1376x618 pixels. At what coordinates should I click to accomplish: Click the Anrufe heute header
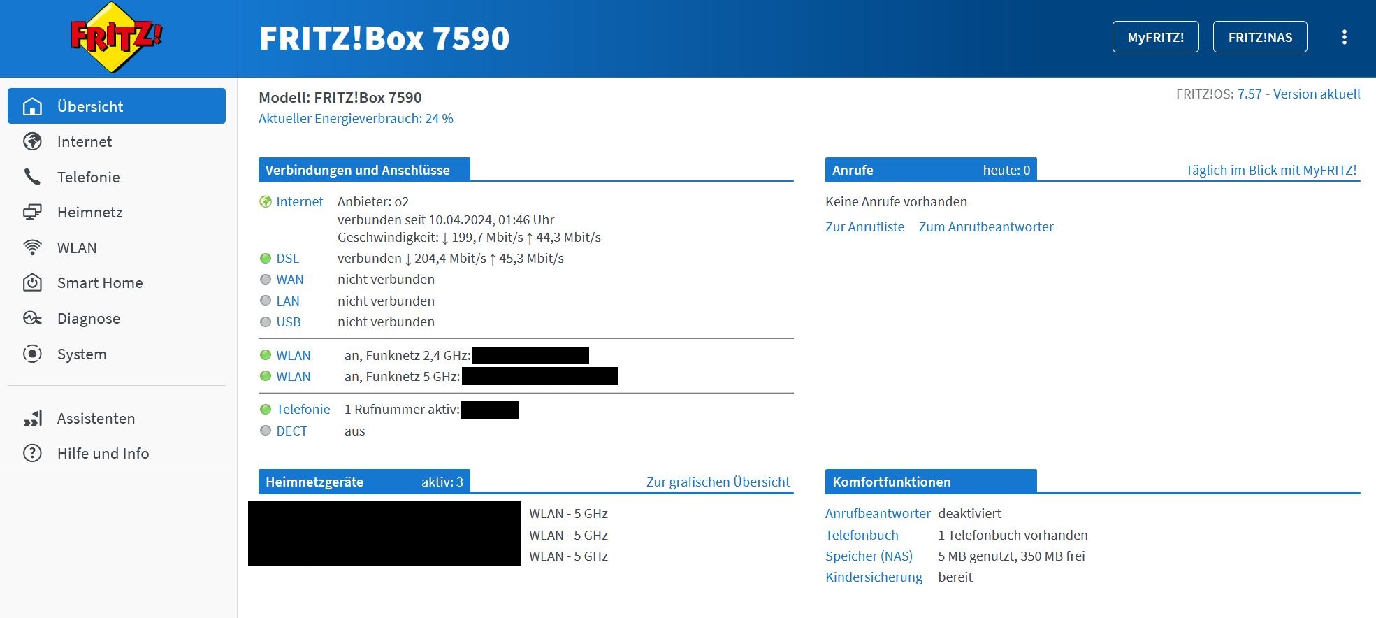(x=931, y=170)
